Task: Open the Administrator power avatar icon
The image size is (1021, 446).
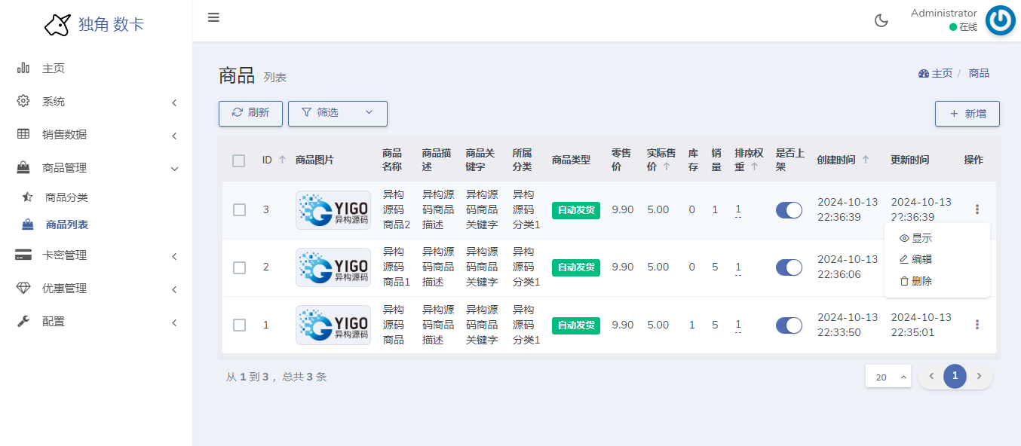Action: point(1000,20)
